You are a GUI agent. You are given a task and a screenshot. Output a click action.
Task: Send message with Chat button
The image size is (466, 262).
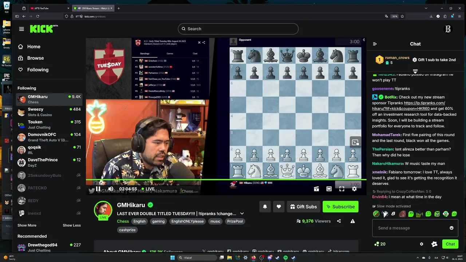click(450, 244)
